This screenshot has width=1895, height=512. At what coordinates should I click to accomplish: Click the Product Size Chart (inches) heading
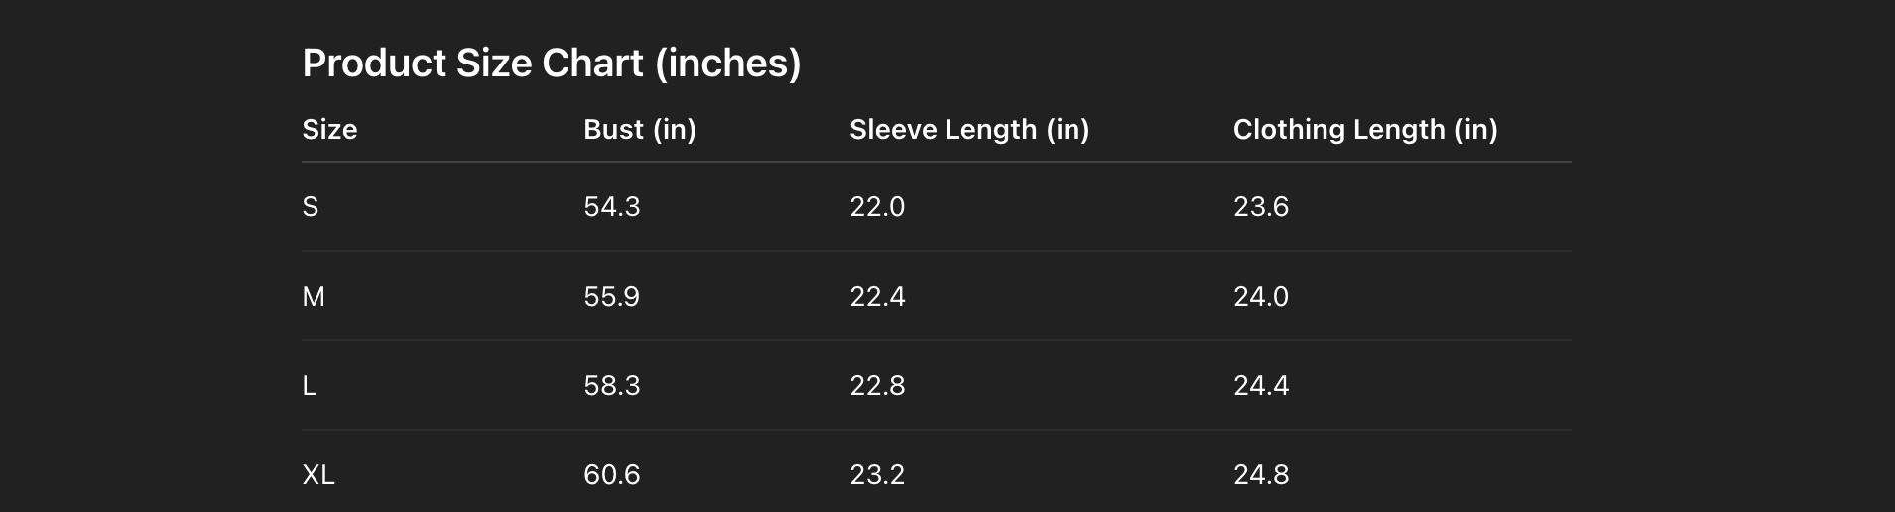coord(551,64)
